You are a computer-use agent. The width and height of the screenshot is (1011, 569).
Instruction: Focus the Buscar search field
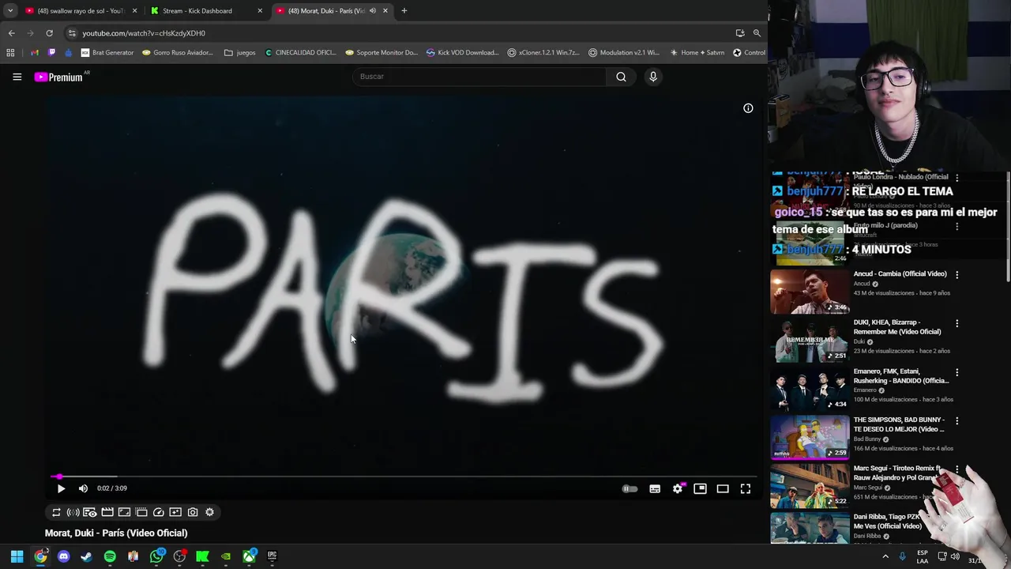click(x=479, y=77)
